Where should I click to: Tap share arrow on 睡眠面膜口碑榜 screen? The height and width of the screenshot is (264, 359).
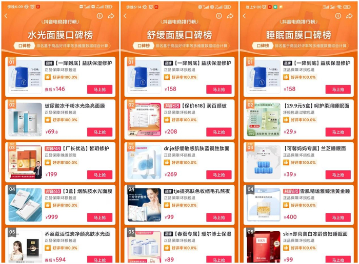pyautogui.click(x=349, y=16)
